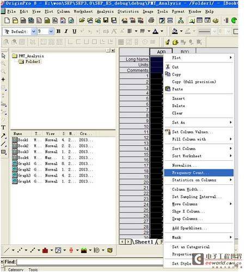Click the sheet tab scroll-left arrow
Screen dimensions: 245x272
122,242
